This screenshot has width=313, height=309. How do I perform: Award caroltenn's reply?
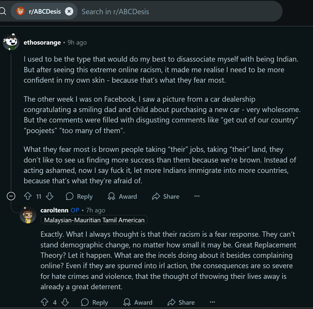point(138,302)
